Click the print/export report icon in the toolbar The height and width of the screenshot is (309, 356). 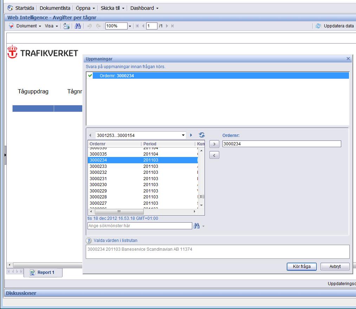[x=66, y=26]
